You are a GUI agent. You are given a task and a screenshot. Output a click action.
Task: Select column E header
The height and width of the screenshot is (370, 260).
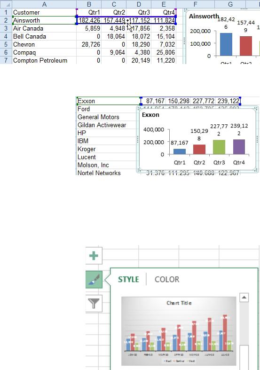[x=164, y=4]
